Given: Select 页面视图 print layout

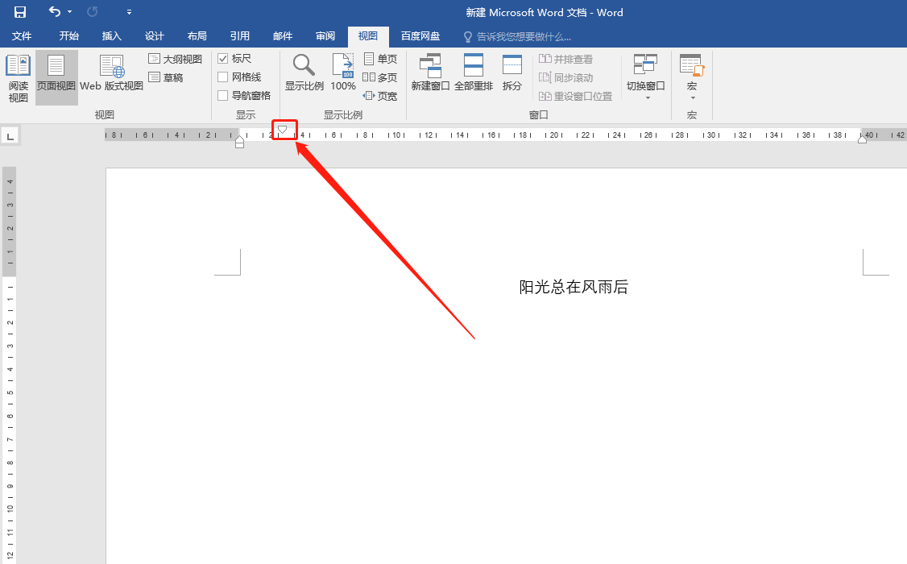Looking at the screenshot, I should 56,77.
